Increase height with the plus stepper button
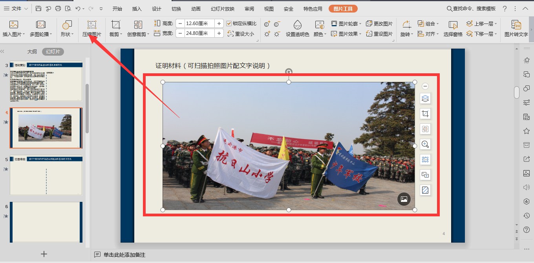 click(x=219, y=24)
